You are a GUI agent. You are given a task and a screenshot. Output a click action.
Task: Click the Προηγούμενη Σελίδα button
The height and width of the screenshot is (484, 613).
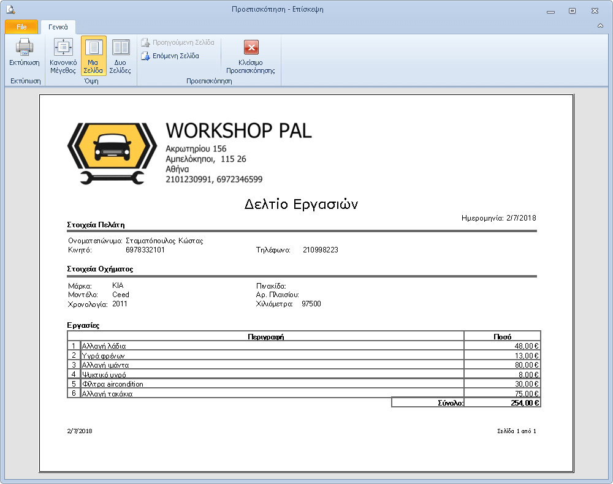click(x=178, y=42)
